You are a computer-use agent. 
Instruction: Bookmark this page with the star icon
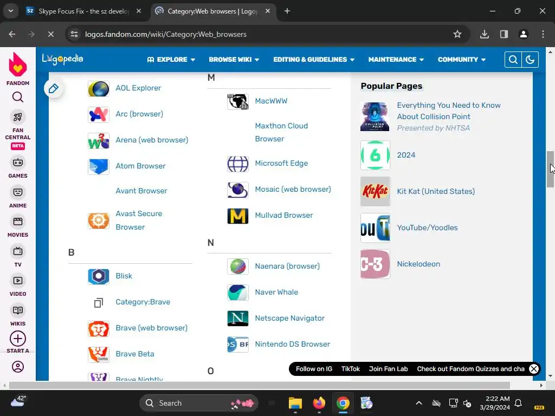pyautogui.click(x=457, y=34)
